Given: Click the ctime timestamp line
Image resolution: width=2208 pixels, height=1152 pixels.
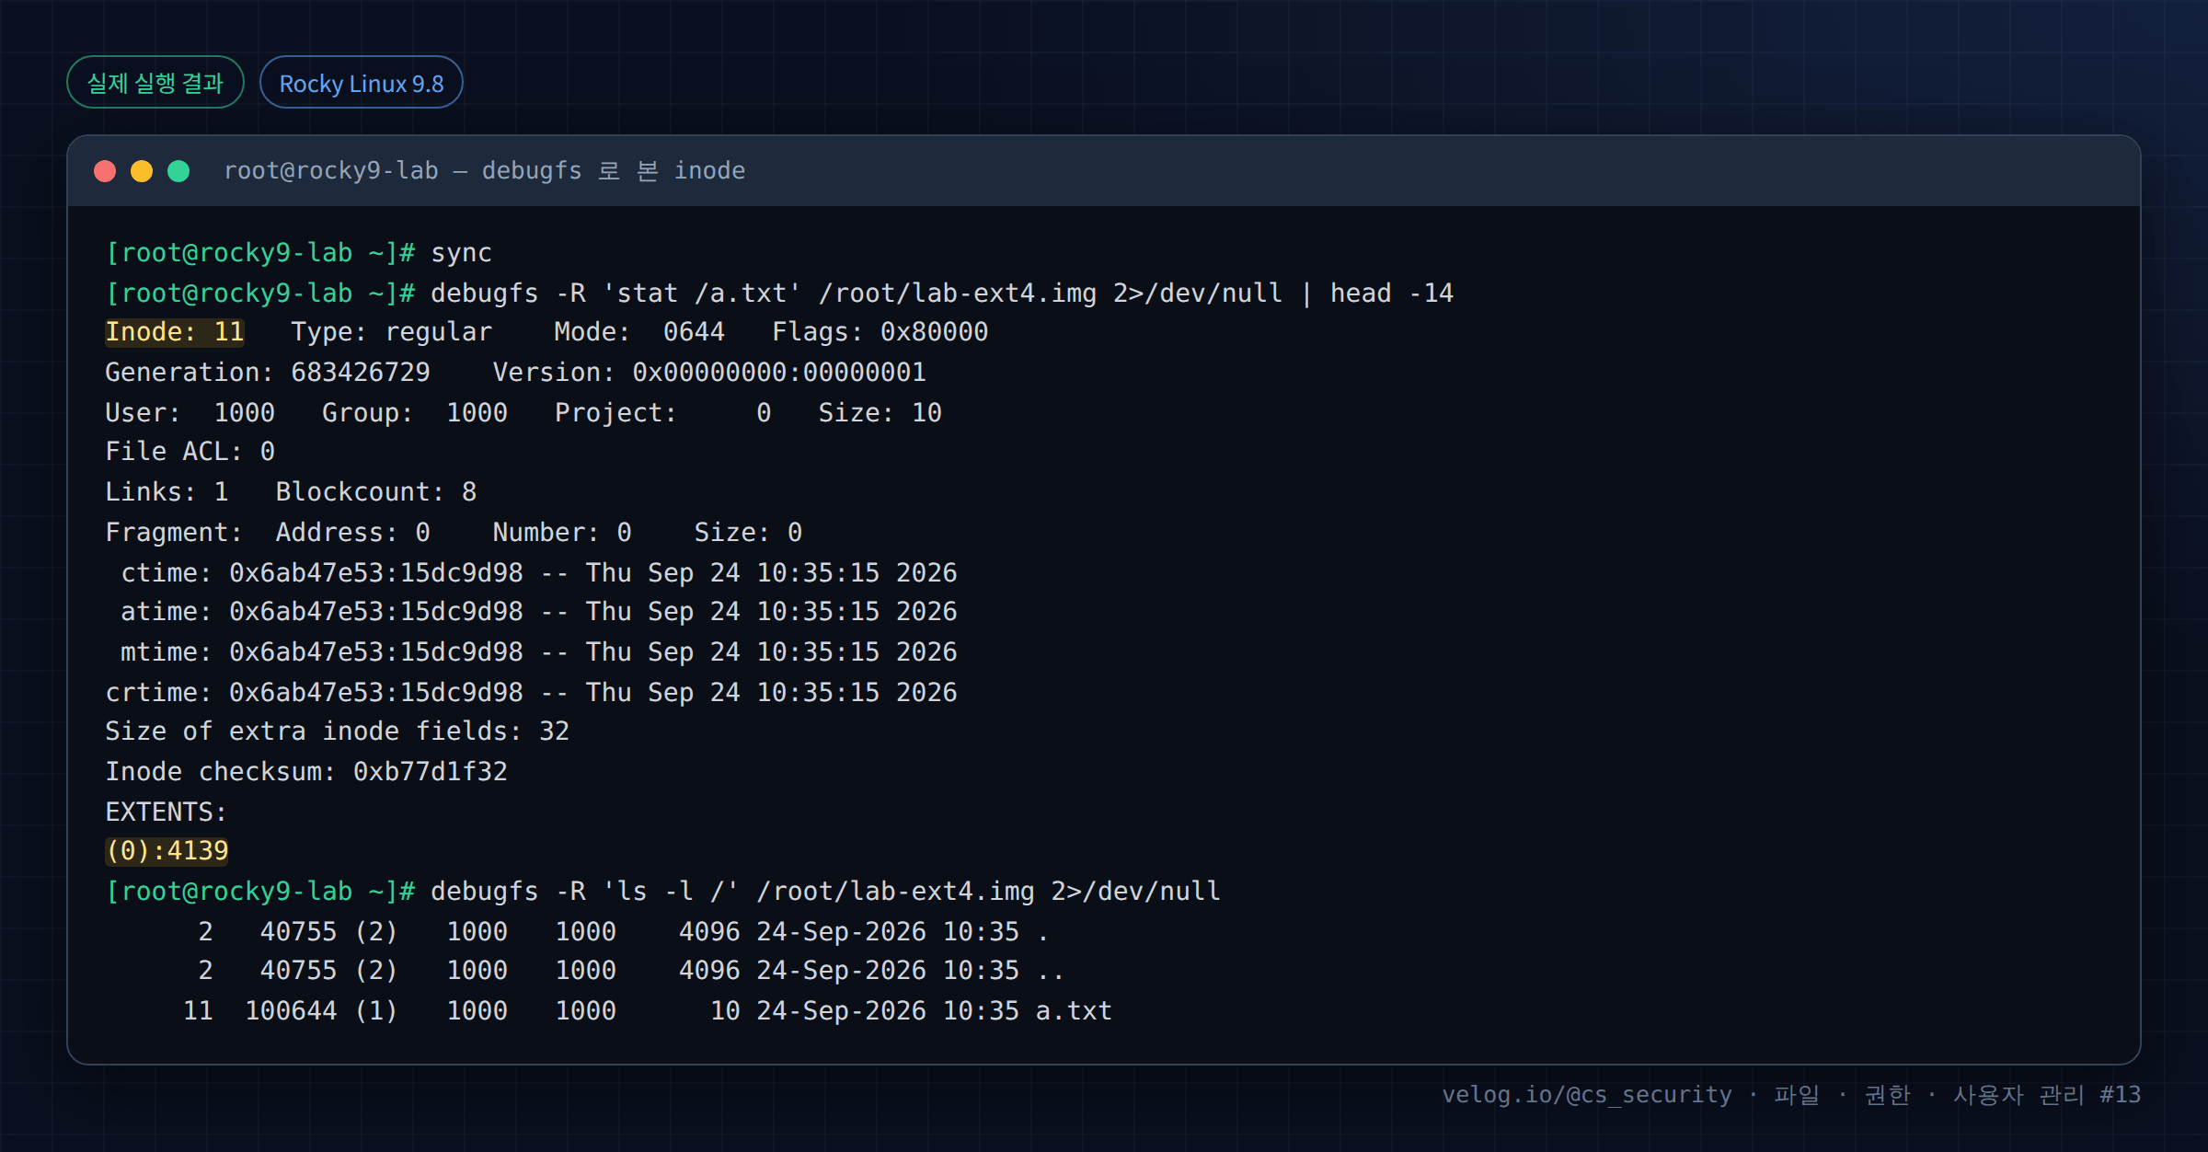Looking at the screenshot, I should (x=539, y=573).
